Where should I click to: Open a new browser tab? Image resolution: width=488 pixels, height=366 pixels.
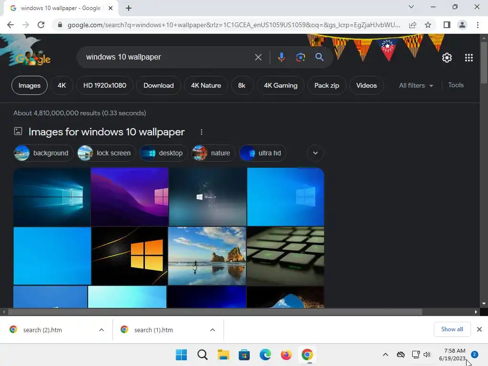click(x=129, y=8)
